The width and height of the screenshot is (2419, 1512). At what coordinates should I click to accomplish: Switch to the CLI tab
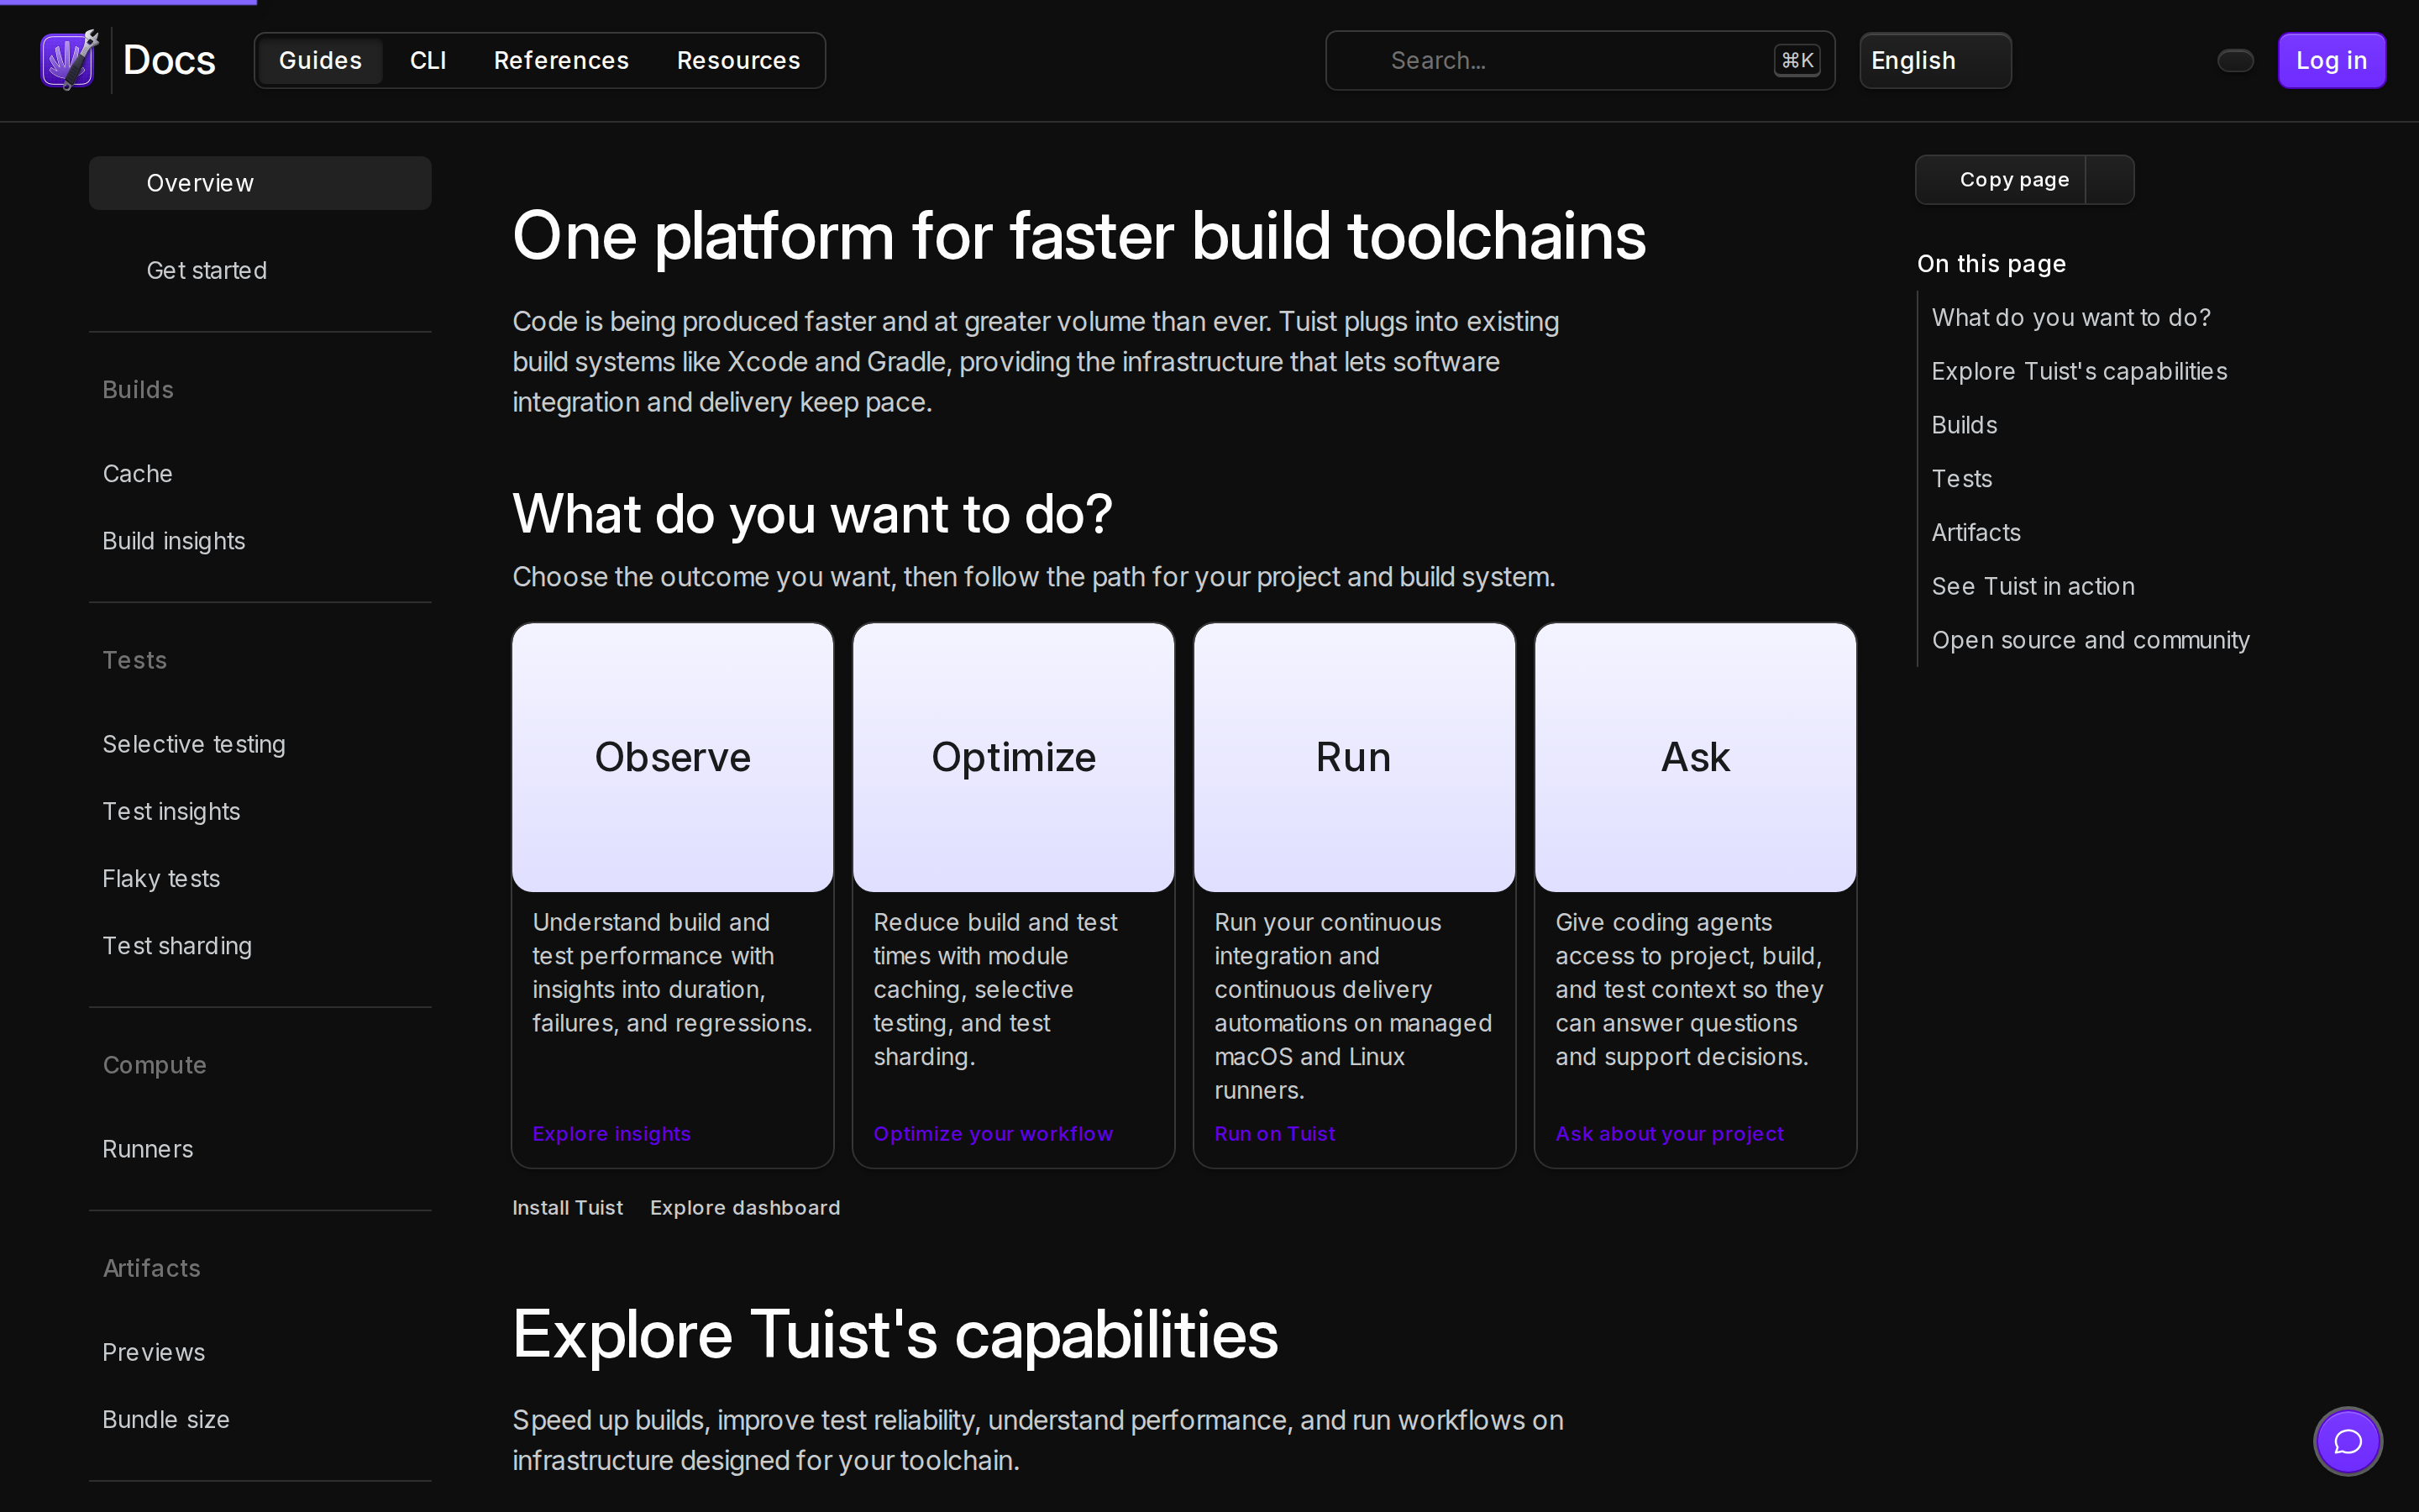coord(428,61)
